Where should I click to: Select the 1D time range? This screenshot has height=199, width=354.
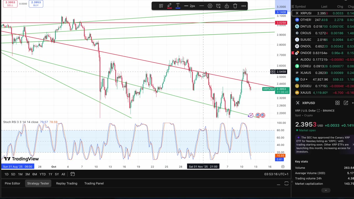pos(6,174)
